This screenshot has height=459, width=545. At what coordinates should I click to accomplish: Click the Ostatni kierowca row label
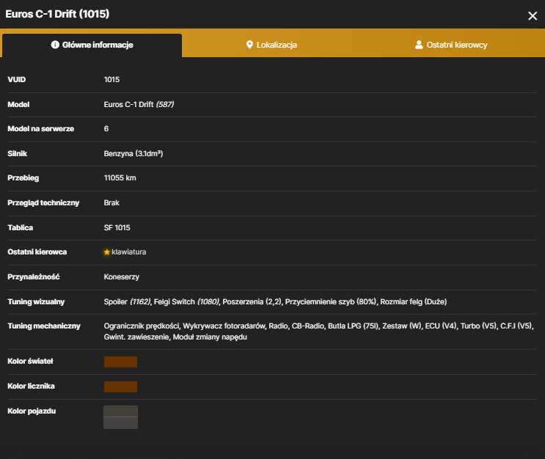[x=37, y=252]
